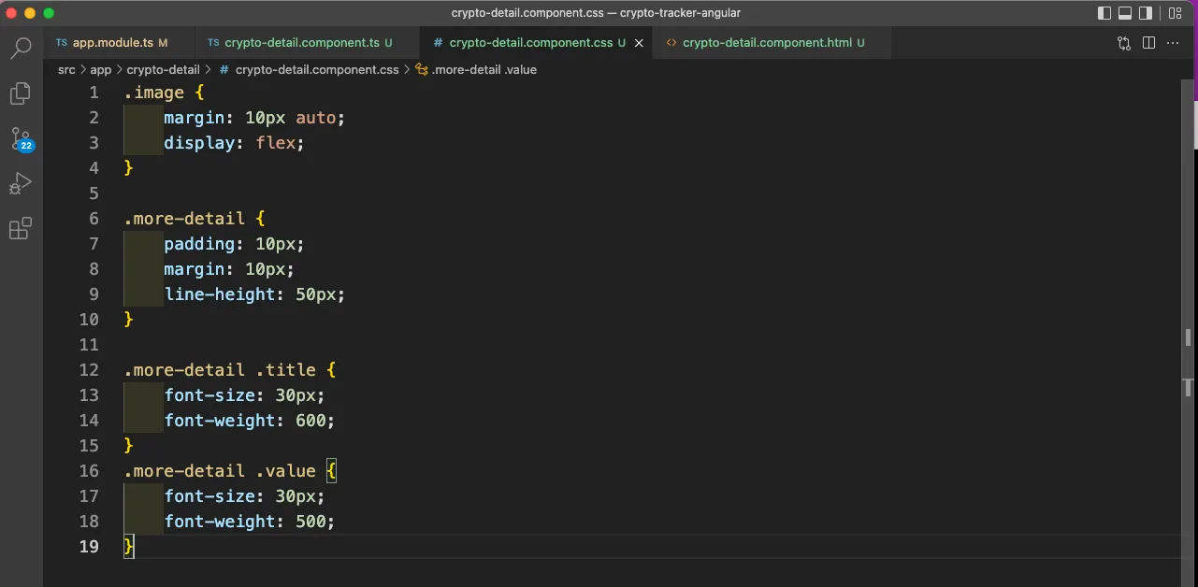Click 'font-weight: 500;' on line 18
This screenshot has height=587, width=1198.
[250, 522]
